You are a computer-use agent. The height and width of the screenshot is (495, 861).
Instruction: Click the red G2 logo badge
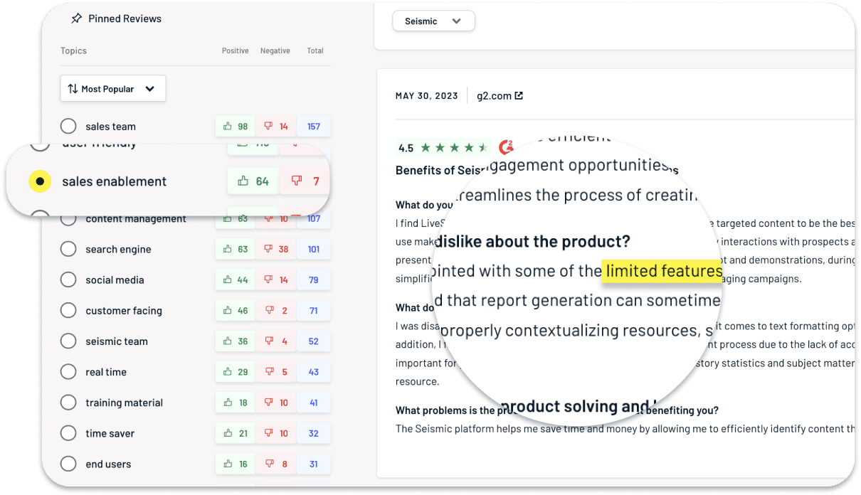tap(506, 147)
